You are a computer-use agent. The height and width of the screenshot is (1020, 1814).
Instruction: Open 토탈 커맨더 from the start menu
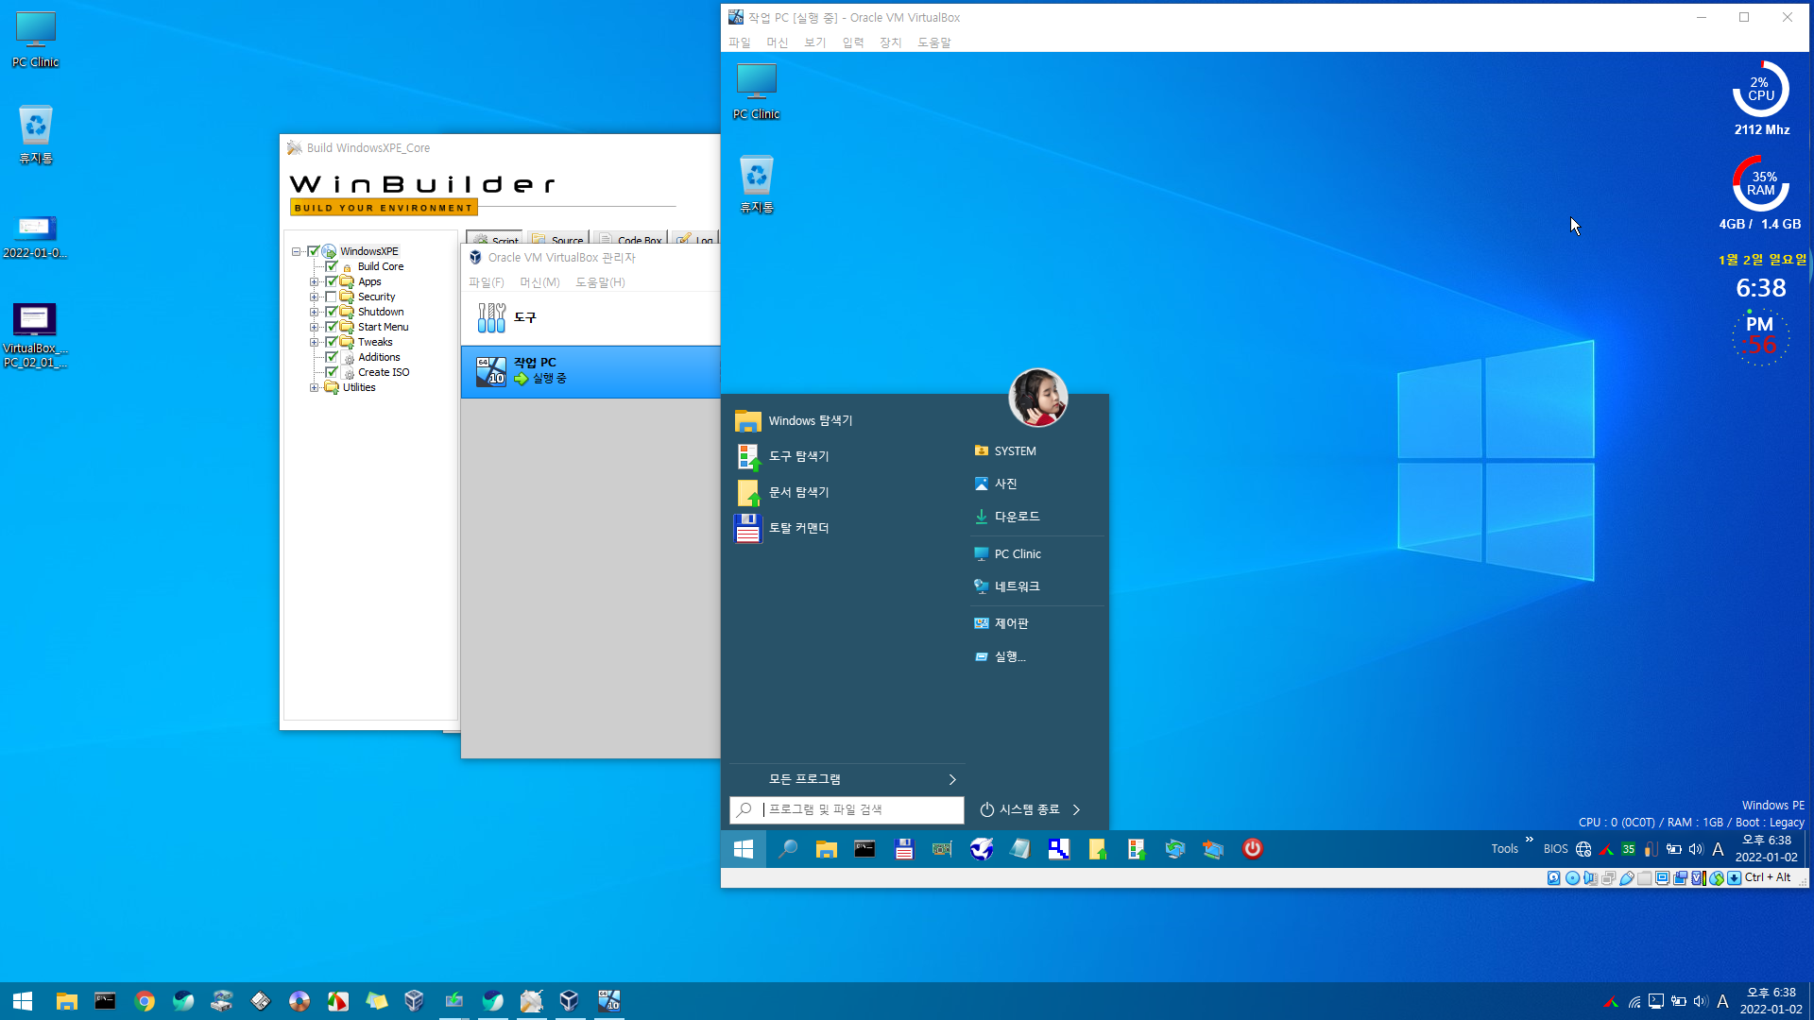pyautogui.click(x=782, y=528)
